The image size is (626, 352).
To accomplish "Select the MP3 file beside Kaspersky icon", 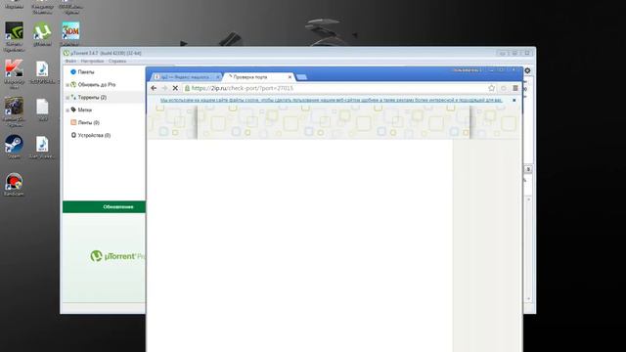I will pos(42,71).
